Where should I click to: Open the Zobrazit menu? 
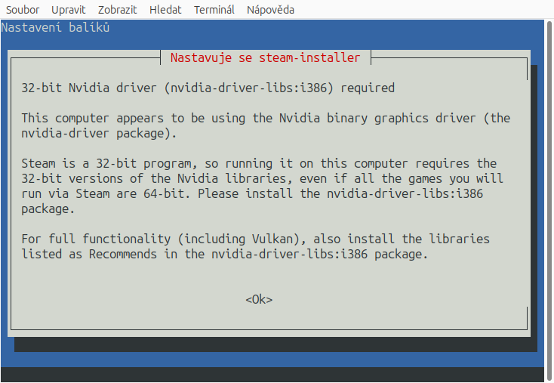tap(117, 10)
